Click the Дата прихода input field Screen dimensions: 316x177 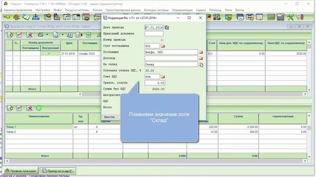coord(154,28)
